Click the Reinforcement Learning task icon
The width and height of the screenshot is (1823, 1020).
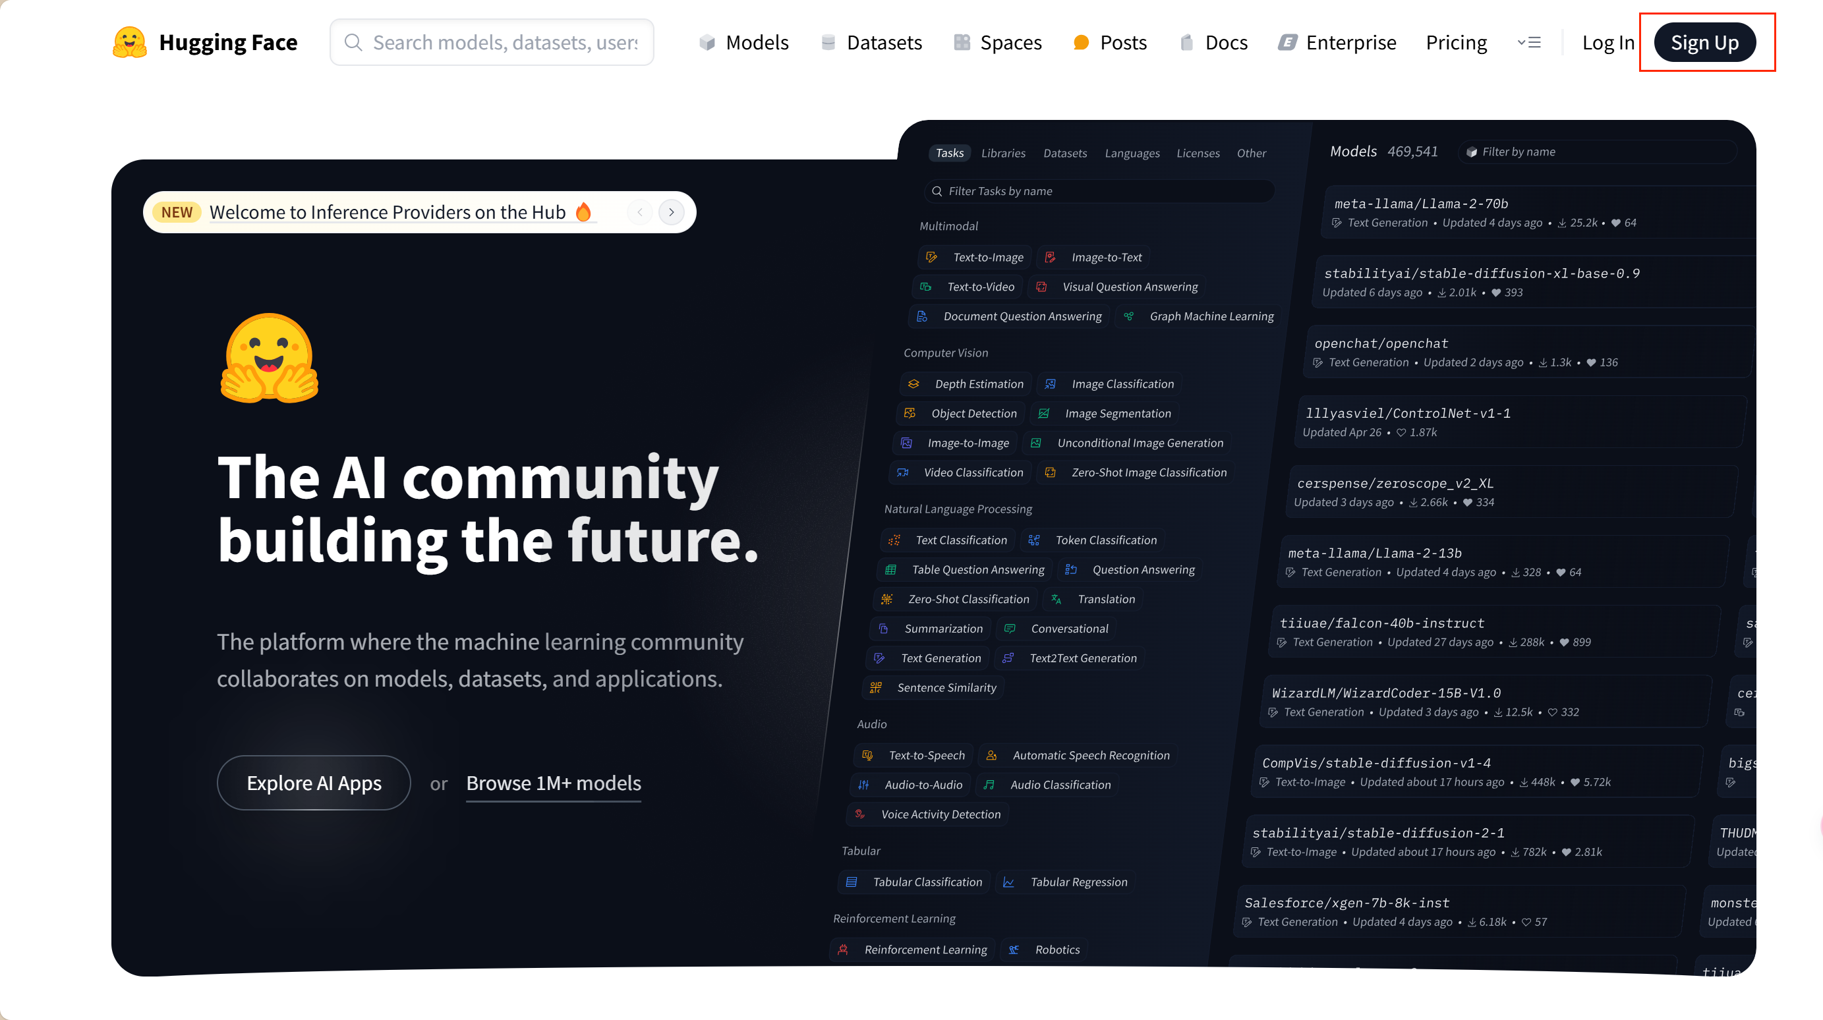coord(843,950)
